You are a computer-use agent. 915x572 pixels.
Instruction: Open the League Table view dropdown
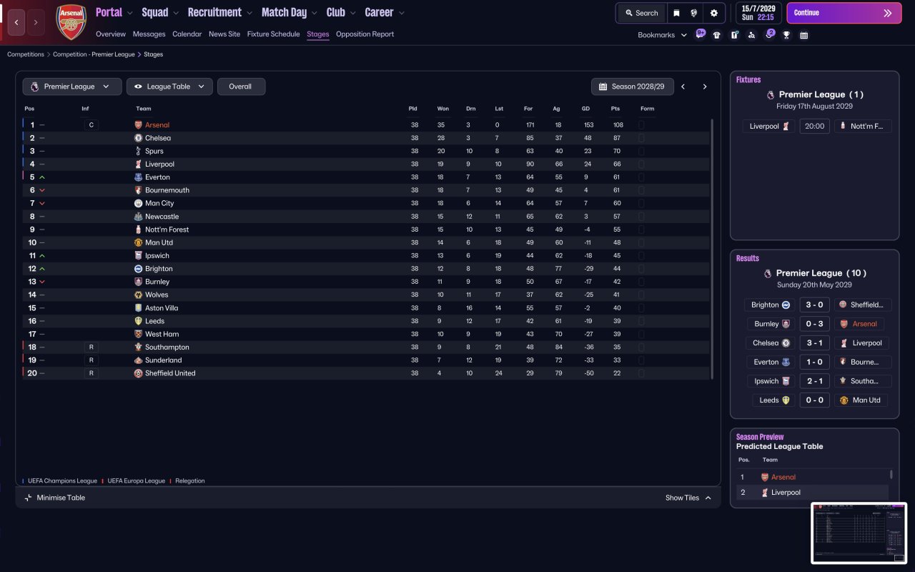tap(169, 87)
